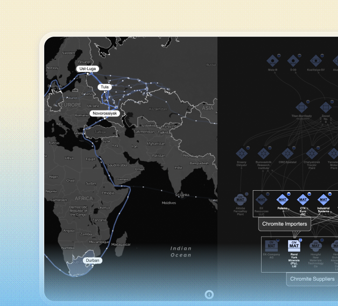Click the badge beside Industrial Systems node
The image size is (338, 306).
click(x=329, y=194)
